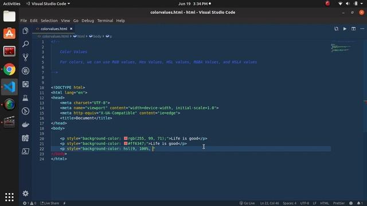367x206 pixels.
Task: Open the Debug menu
Action: pyautogui.click(x=88, y=21)
